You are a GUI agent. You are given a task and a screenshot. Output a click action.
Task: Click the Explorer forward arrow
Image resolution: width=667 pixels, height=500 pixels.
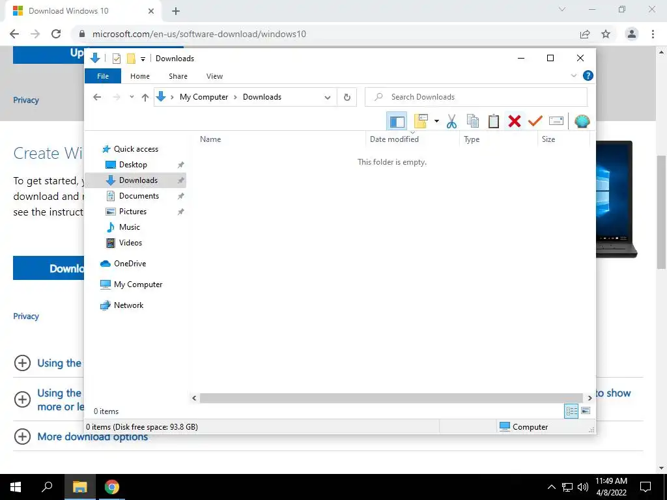[x=116, y=97]
